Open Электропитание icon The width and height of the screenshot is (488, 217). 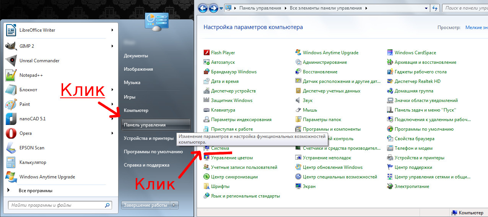[x=390, y=186]
